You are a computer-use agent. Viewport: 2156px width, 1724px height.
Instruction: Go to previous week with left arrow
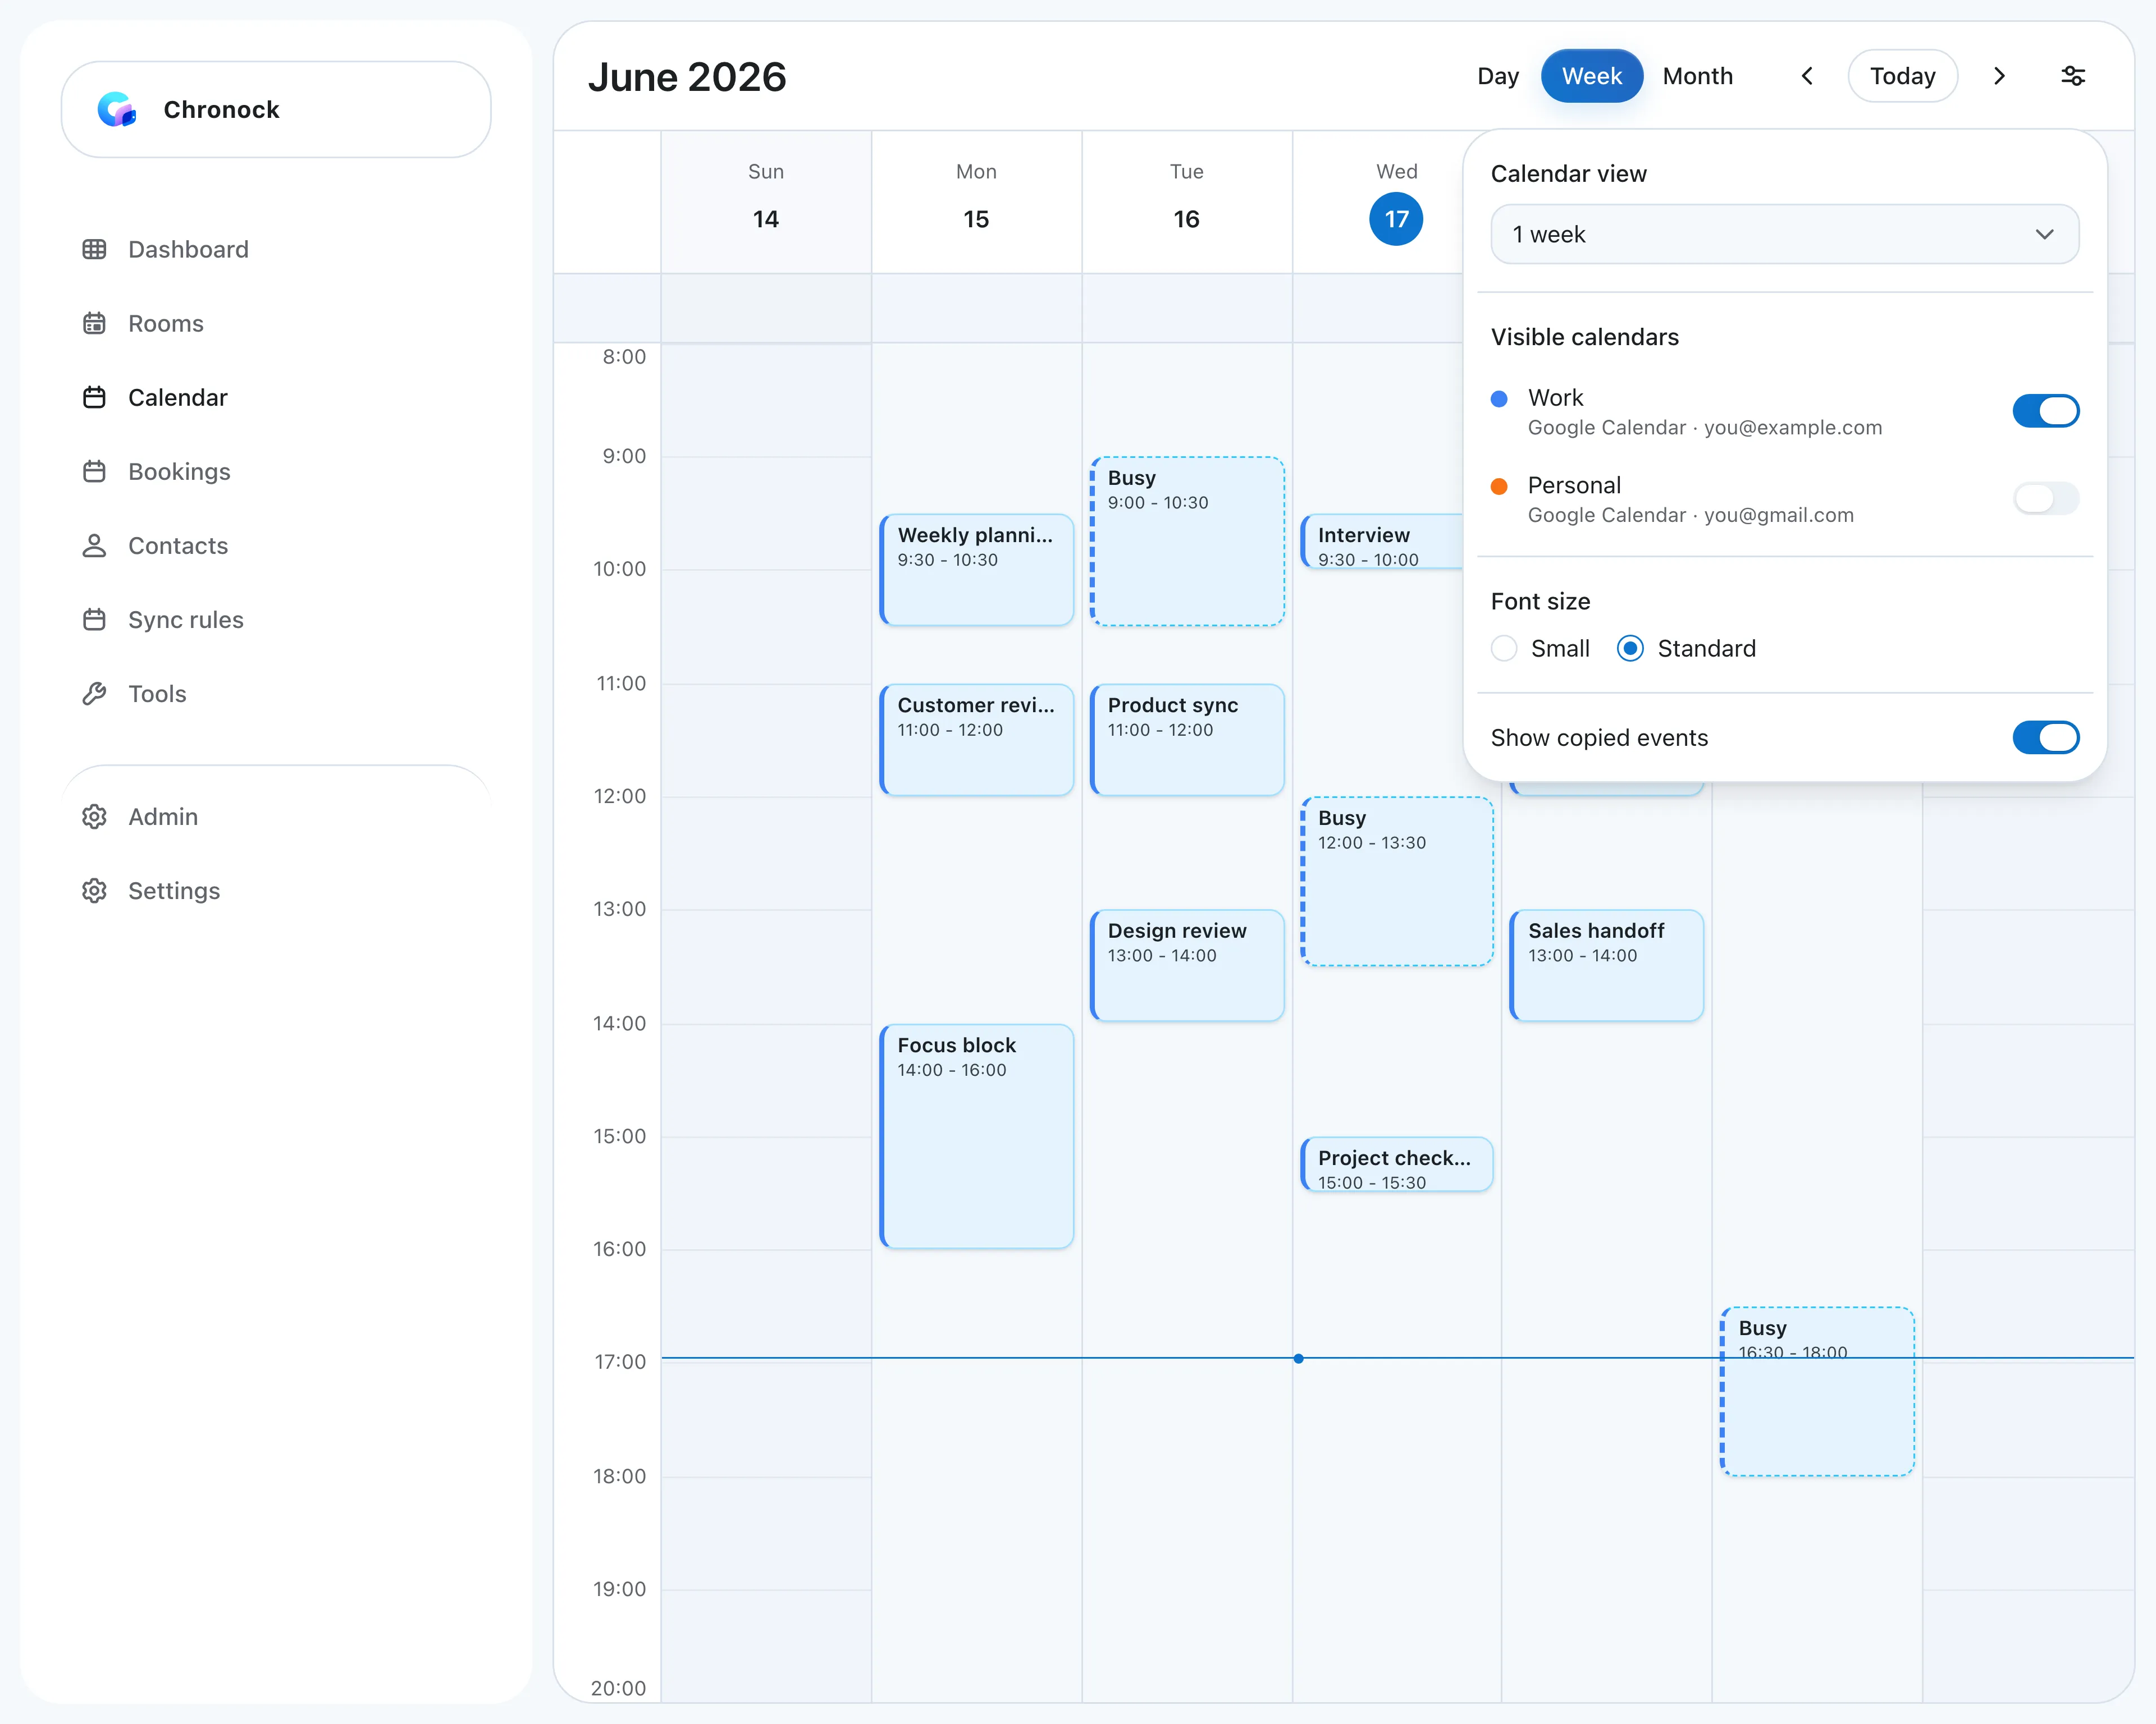coord(1806,76)
